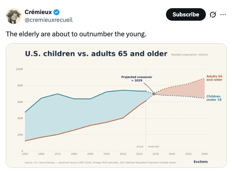
Task: Click the 2030 x-axis tick label
Action: (x=155, y=154)
